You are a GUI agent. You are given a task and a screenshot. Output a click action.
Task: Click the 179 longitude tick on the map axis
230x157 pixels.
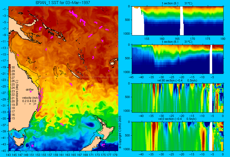pyautogui.click(x=115, y=155)
